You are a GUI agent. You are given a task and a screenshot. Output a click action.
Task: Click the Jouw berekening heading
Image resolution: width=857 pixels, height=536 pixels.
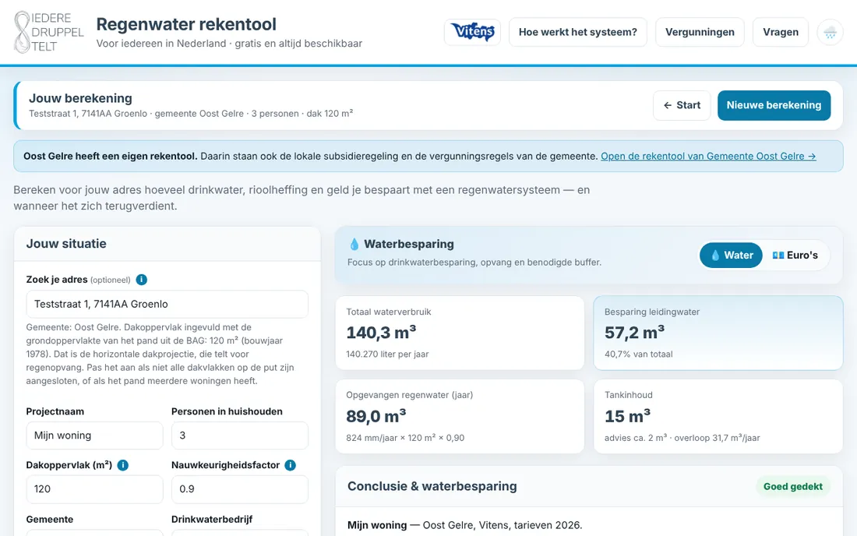click(x=80, y=98)
